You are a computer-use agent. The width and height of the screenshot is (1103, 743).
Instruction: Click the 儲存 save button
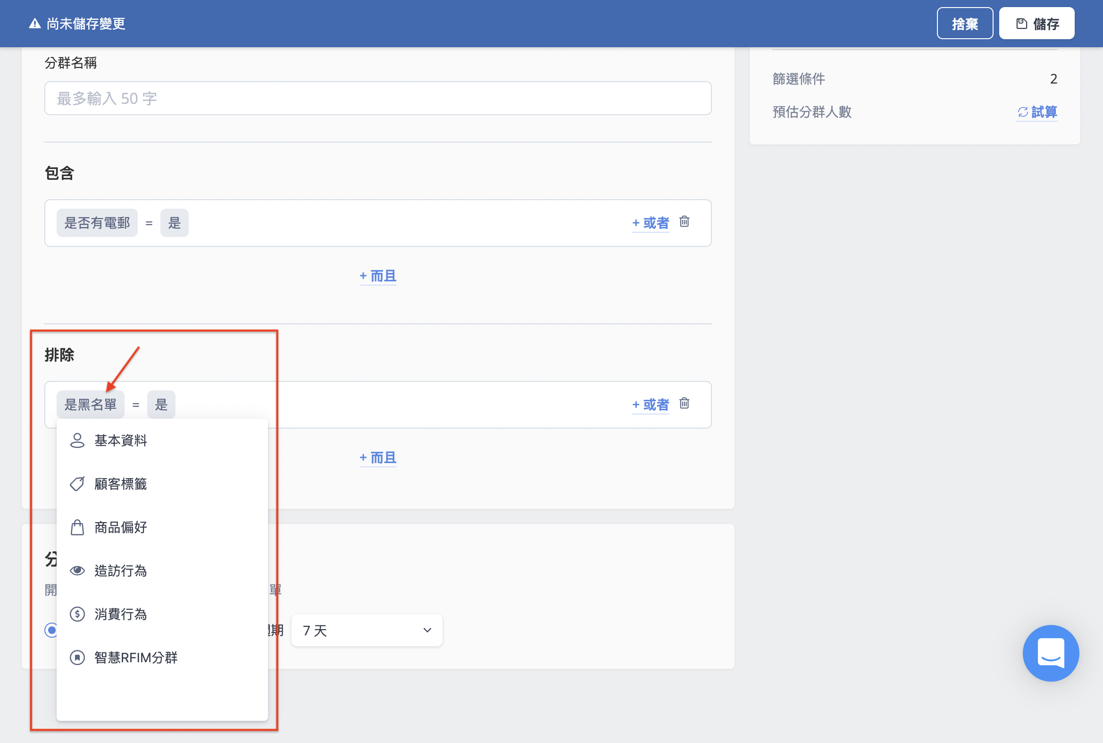point(1036,23)
